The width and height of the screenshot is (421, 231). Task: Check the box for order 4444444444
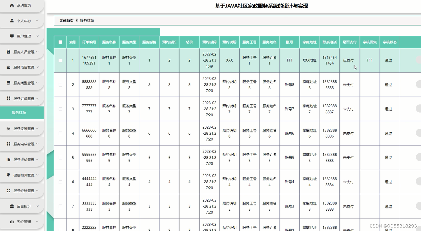point(60,182)
